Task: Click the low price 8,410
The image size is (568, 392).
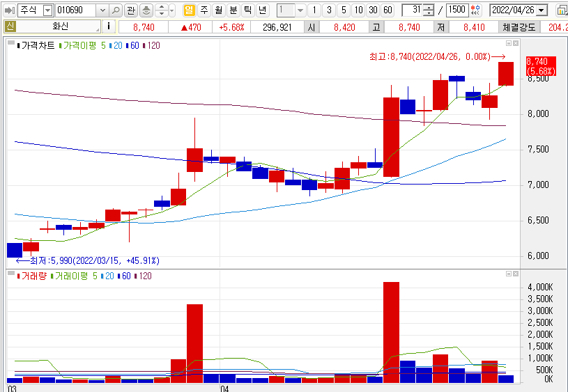Action: 474,27
